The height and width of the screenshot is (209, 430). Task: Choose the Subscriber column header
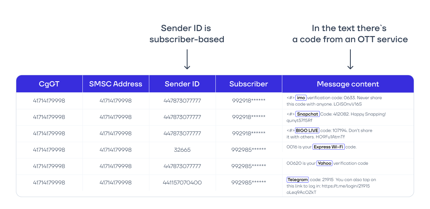(248, 84)
